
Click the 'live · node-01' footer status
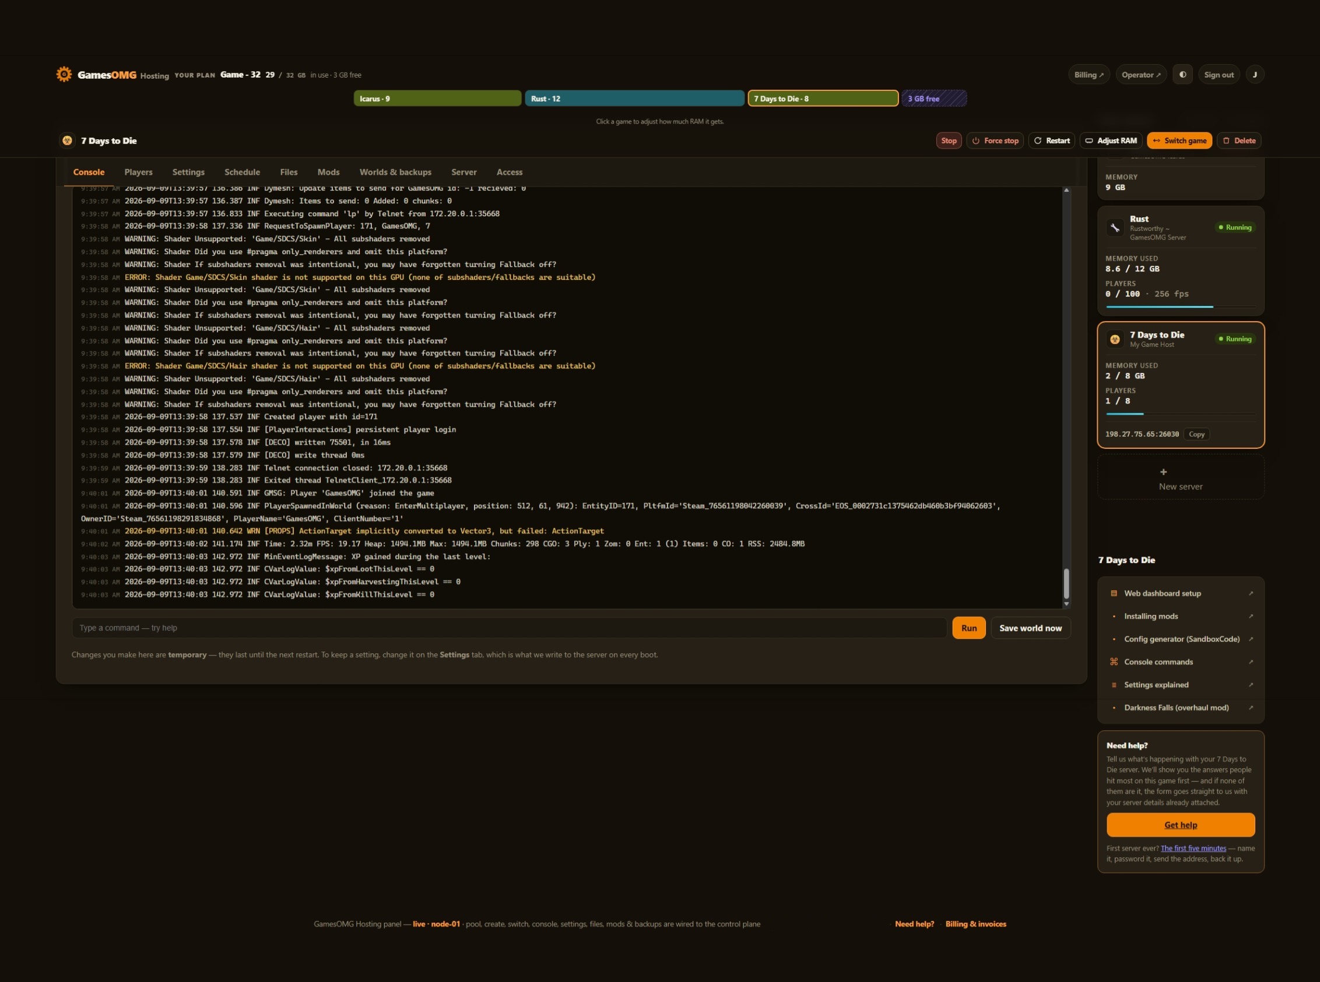[x=437, y=924]
